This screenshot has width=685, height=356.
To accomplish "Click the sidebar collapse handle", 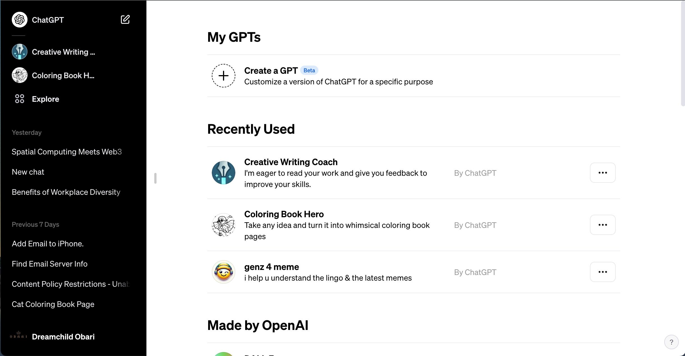I will click(x=155, y=178).
